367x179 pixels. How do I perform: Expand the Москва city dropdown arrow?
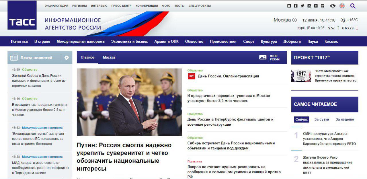pos(294,20)
